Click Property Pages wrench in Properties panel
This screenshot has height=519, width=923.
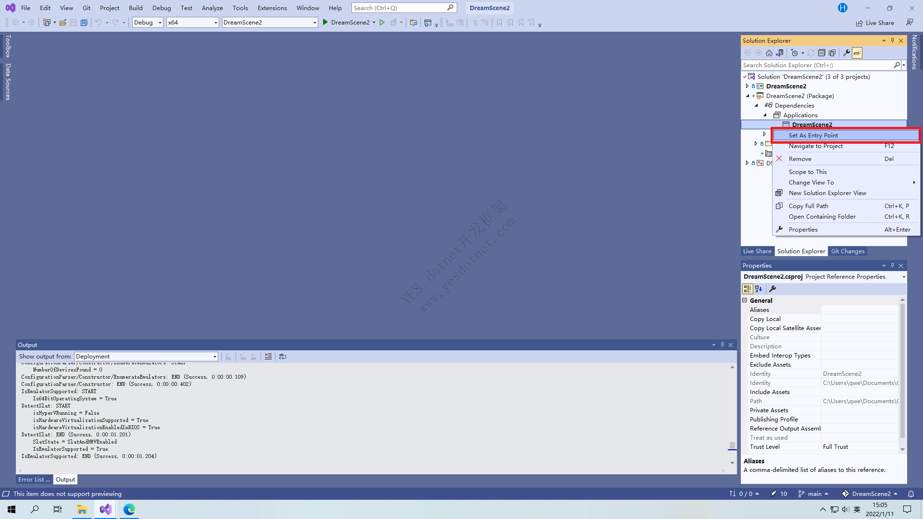click(773, 289)
